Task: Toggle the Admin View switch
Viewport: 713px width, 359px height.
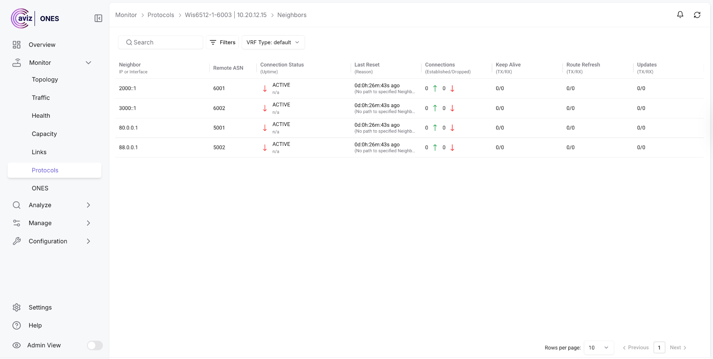Action: 95,345
